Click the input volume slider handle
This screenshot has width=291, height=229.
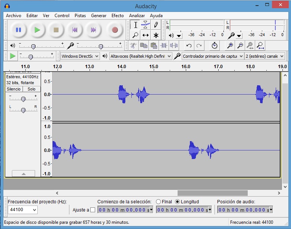click(101, 47)
